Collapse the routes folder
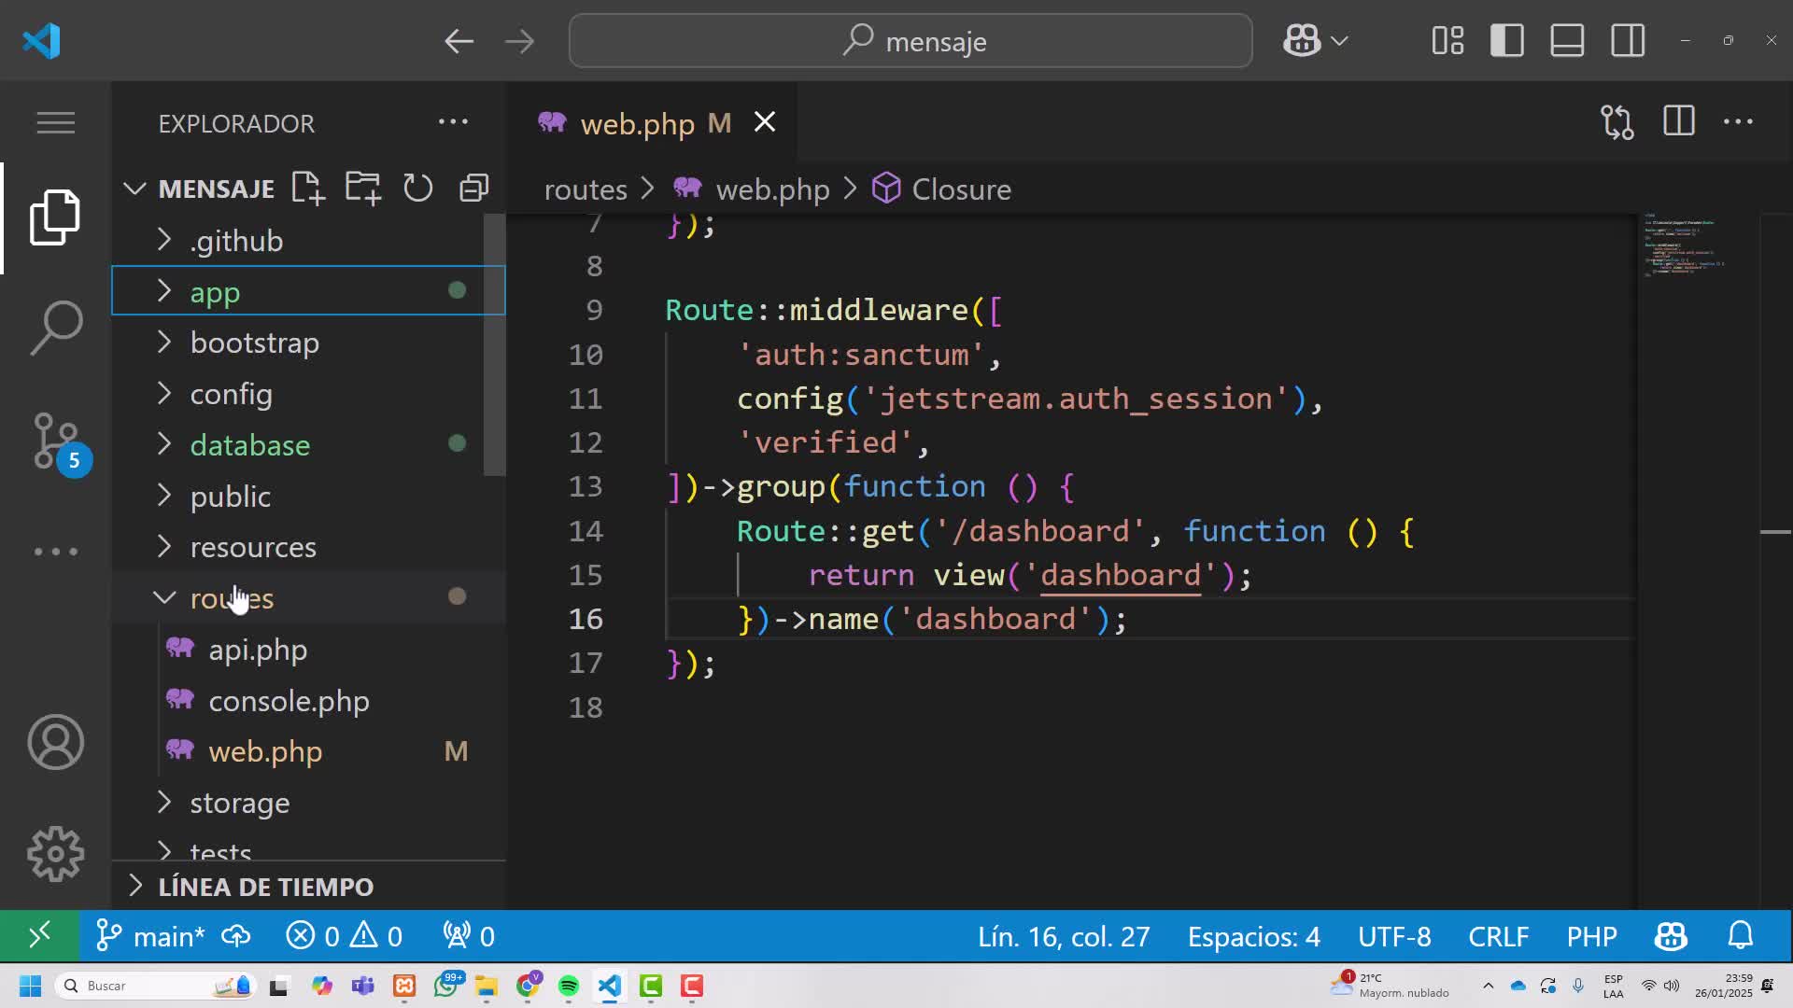This screenshot has height=1008, width=1793. (232, 598)
